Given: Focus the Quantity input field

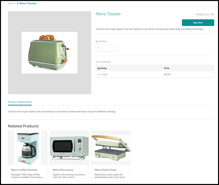Looking at the screenshot, I should pyautogui.click(x=106, y=48).
